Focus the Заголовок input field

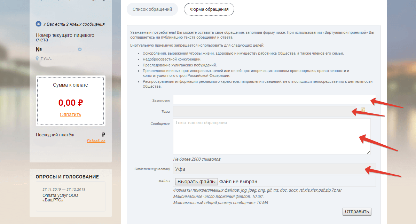click(x=274, y=100)
